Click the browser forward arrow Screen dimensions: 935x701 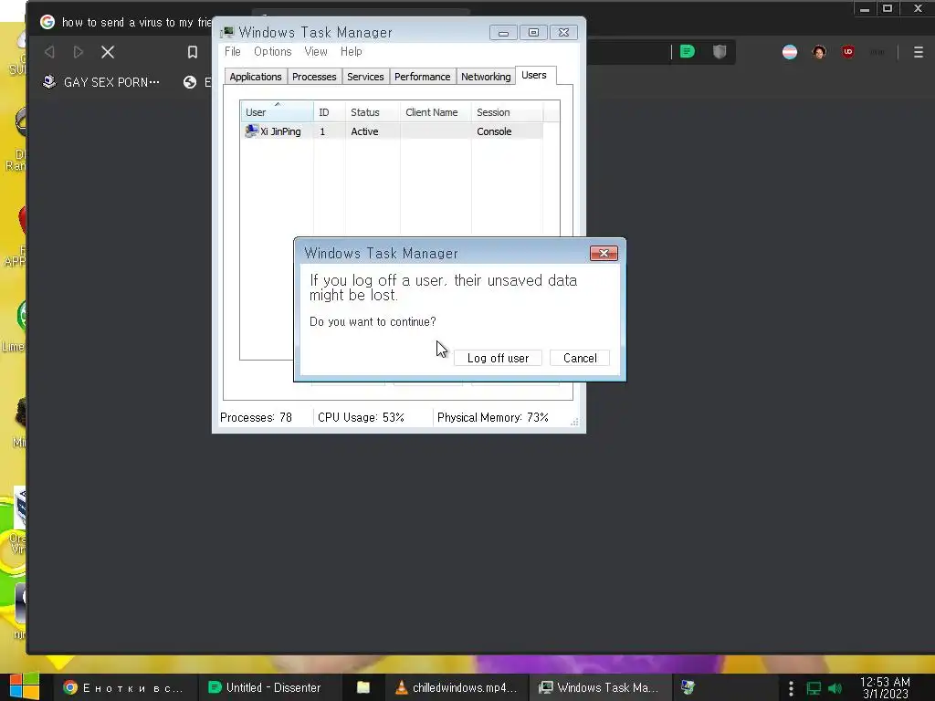pos(79,52)
